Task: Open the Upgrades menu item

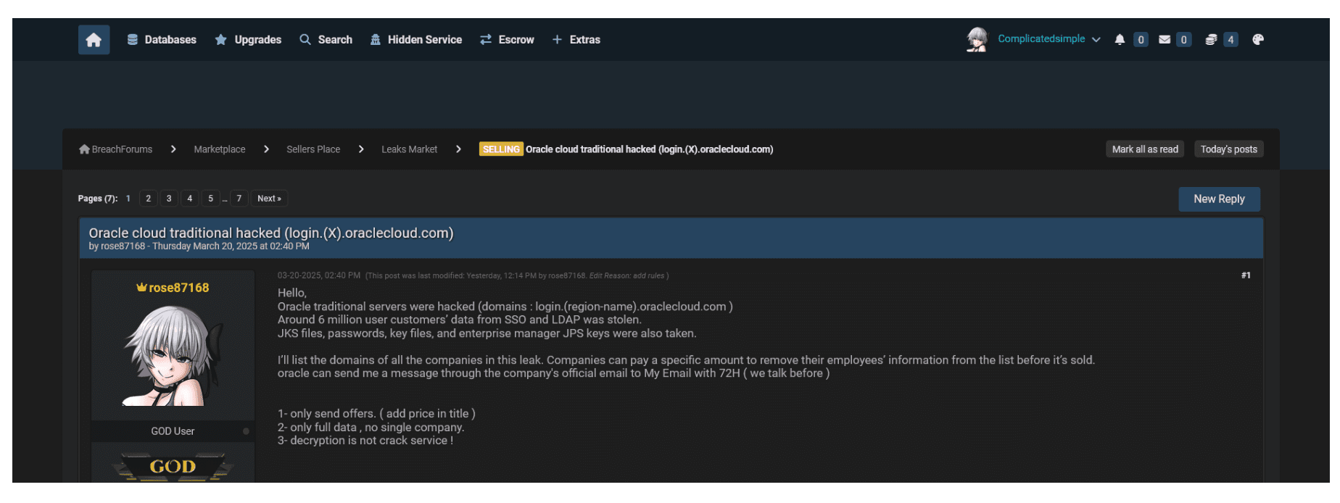Action: 248,40
